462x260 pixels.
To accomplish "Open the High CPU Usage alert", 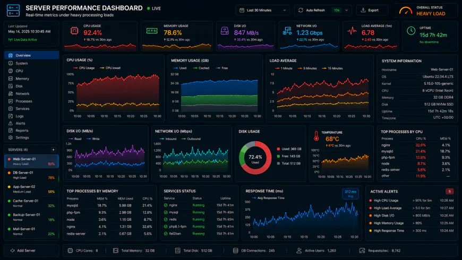I will pyautogui.click(x=412, y=201).
